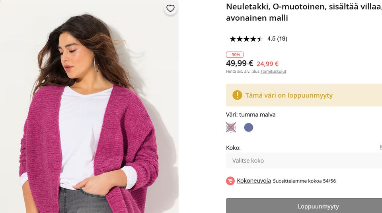Choose the blue color swatch
The width and height of the screenshot is (382, 213).
249,128
